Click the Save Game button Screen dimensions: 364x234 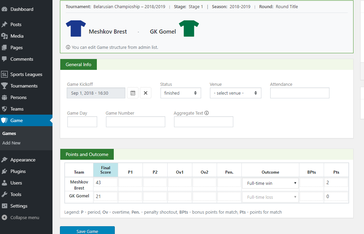(87, 231)
